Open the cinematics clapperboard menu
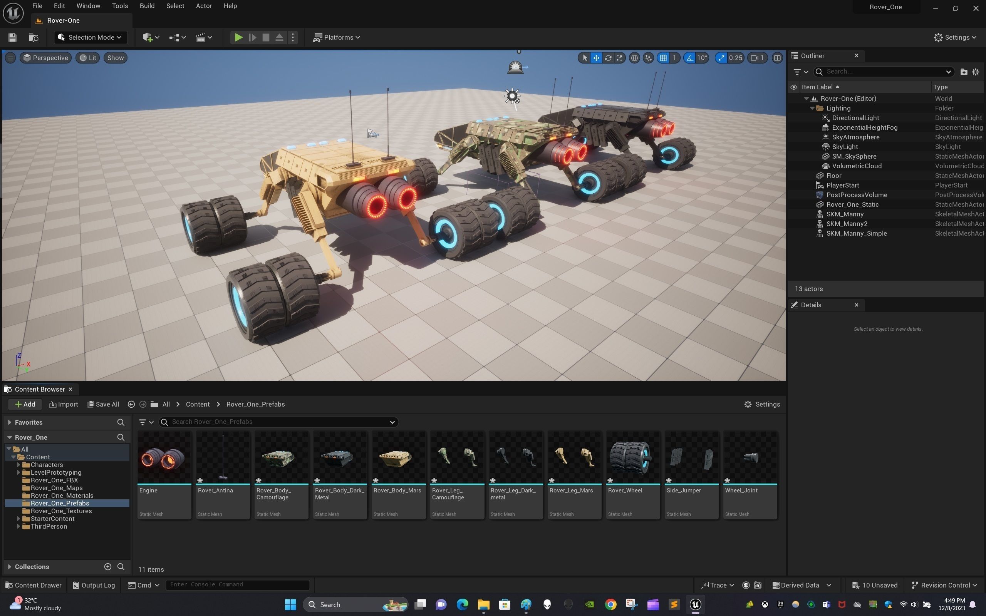 coord(204,37)
